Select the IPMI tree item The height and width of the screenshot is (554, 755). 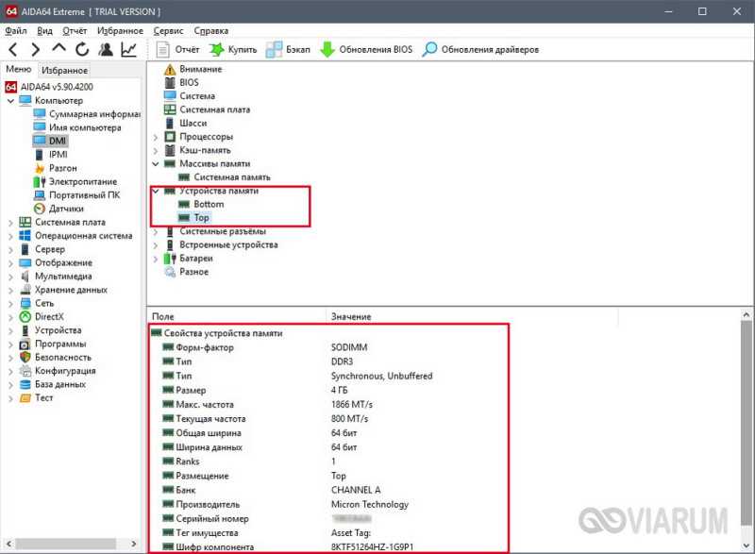pos(51,155)
